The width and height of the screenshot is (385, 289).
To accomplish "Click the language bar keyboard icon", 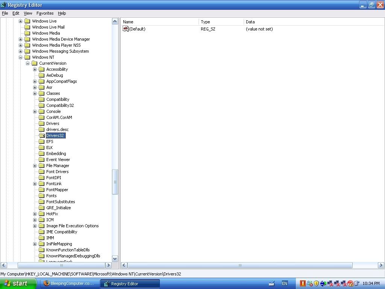I will 271,283.
